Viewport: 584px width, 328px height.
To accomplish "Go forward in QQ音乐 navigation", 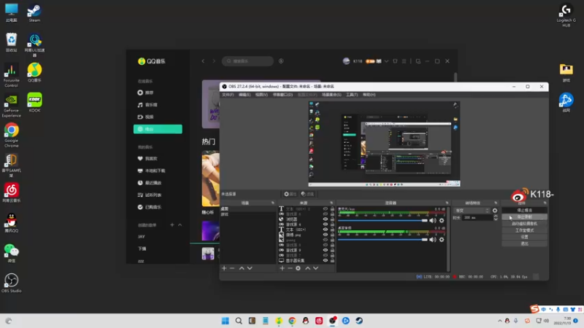I will (x=214, y=61).
